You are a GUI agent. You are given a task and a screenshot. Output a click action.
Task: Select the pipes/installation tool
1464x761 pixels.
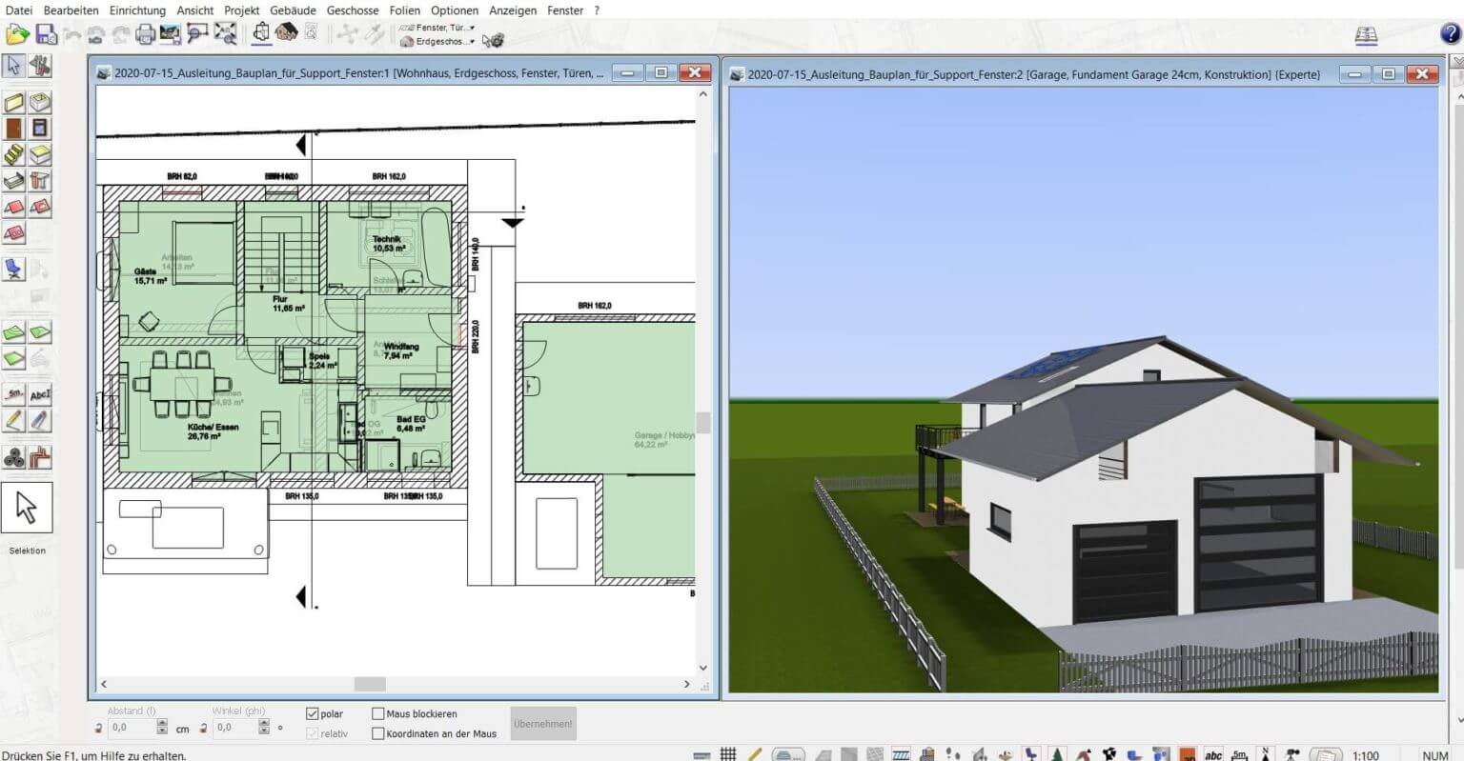click(x=39, y=458)
